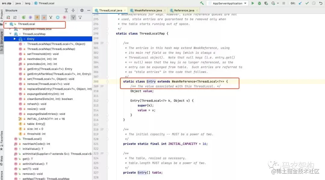Click the gray stop button
The height and width of the screenshot is (180, 325).
[283, 3]
